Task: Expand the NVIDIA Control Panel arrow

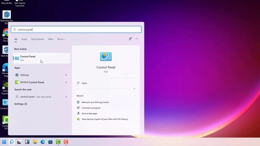Action: click(x=66, y=82)
